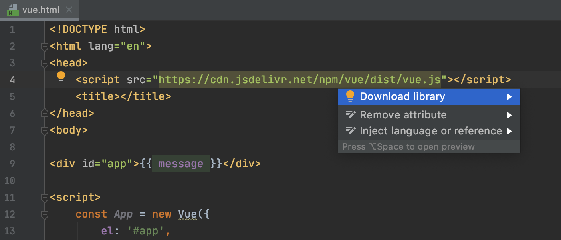Select Download library from the intentions popup
The image size is (561, 240).
point(429,97)
